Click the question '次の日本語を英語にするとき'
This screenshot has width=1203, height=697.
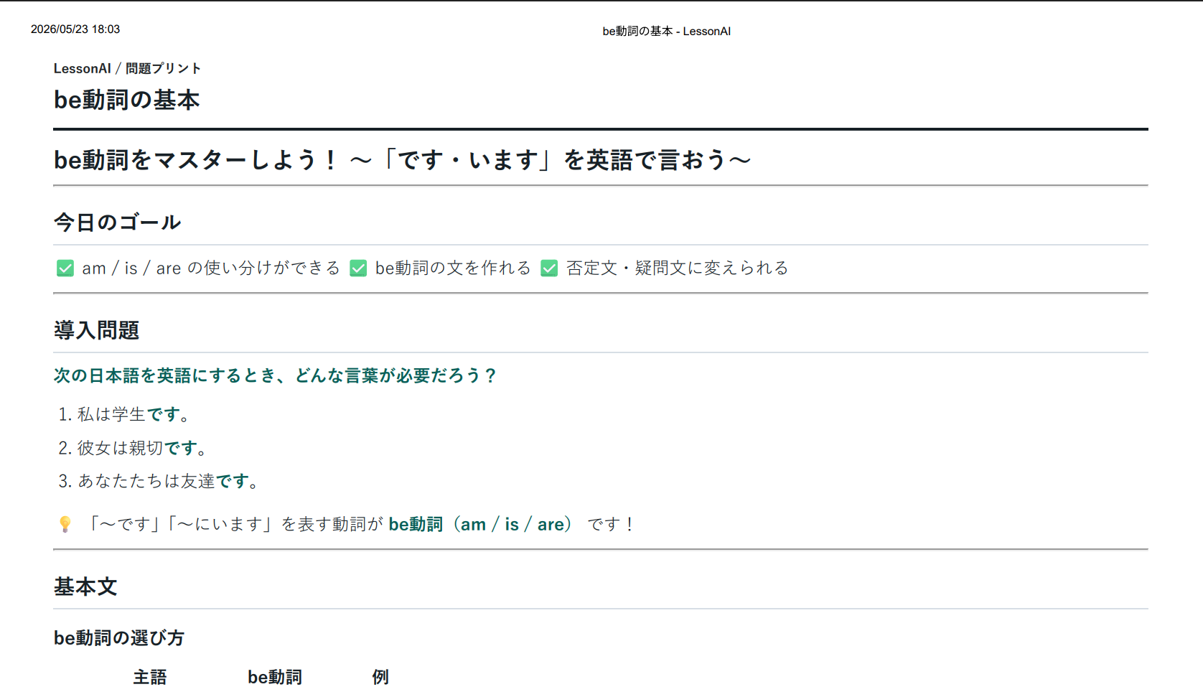pyautogui.click(x=275, y=375)
